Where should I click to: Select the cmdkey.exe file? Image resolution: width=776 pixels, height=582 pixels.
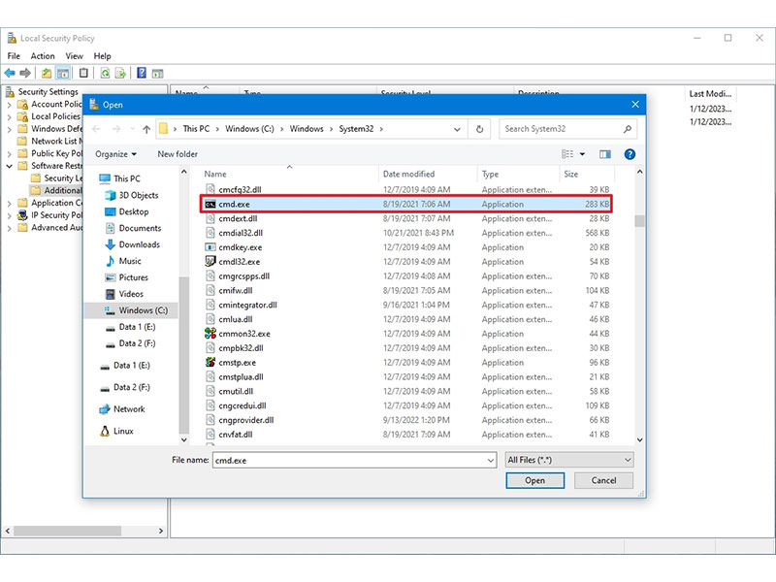(x=234, y=247)
